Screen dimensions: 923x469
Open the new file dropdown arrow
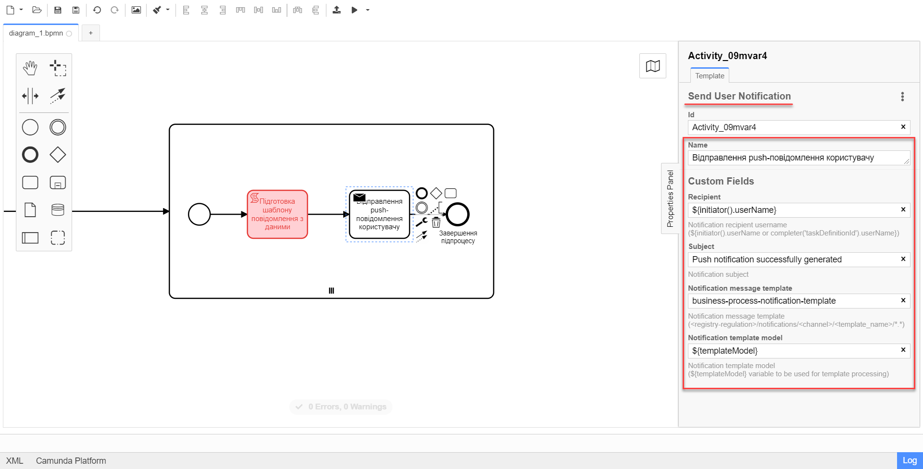[21, 10]
